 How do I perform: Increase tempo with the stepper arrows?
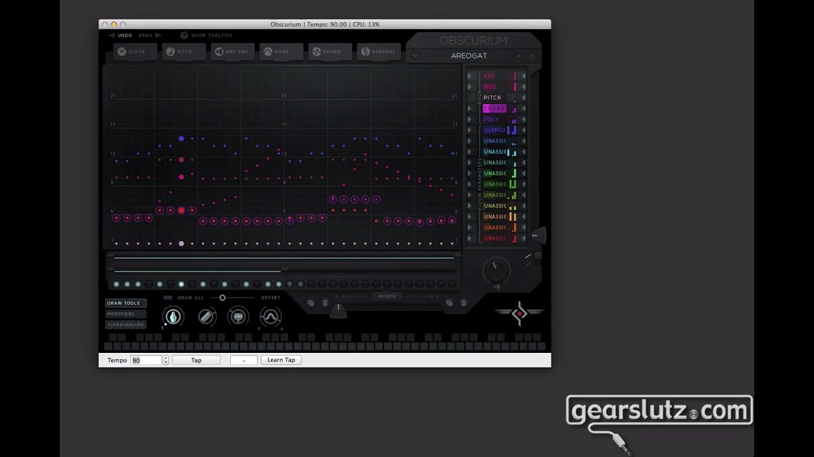tap(166, 358)
